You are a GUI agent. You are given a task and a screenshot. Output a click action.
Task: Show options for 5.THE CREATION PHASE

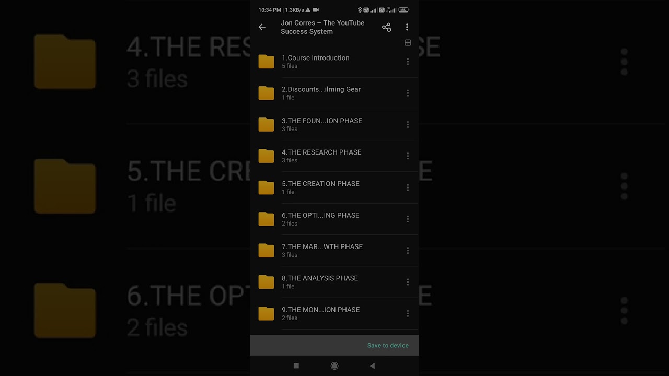(x=408, y=187)
